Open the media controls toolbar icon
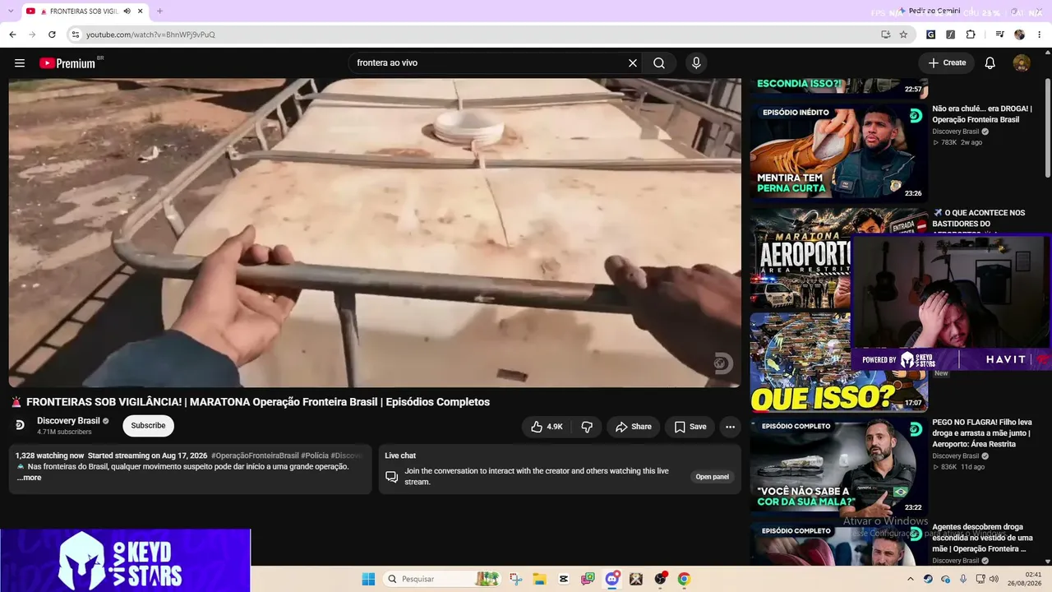The height and width of the screenshot is (592, 1052). [x=999, y=35]
